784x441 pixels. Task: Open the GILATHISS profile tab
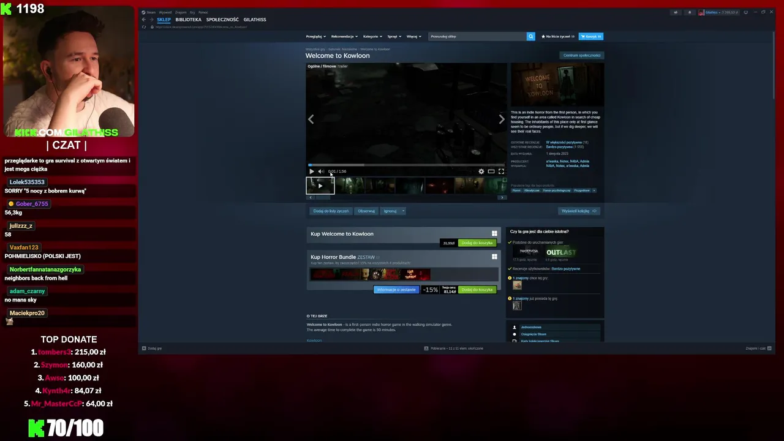255,20
